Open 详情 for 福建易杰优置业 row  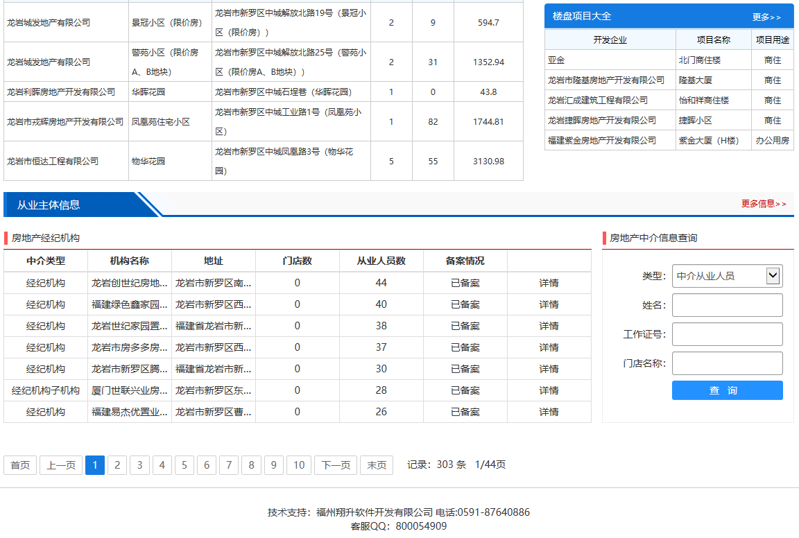[x=549, y=412]
